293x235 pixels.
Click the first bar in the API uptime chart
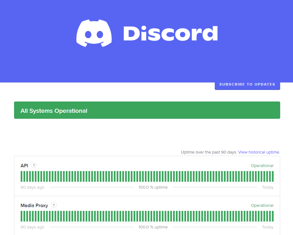(x=22, y=176)
